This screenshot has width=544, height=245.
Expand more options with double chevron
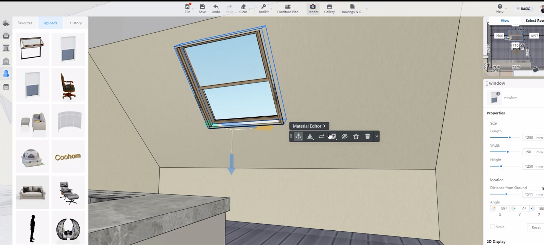point(376,136)
